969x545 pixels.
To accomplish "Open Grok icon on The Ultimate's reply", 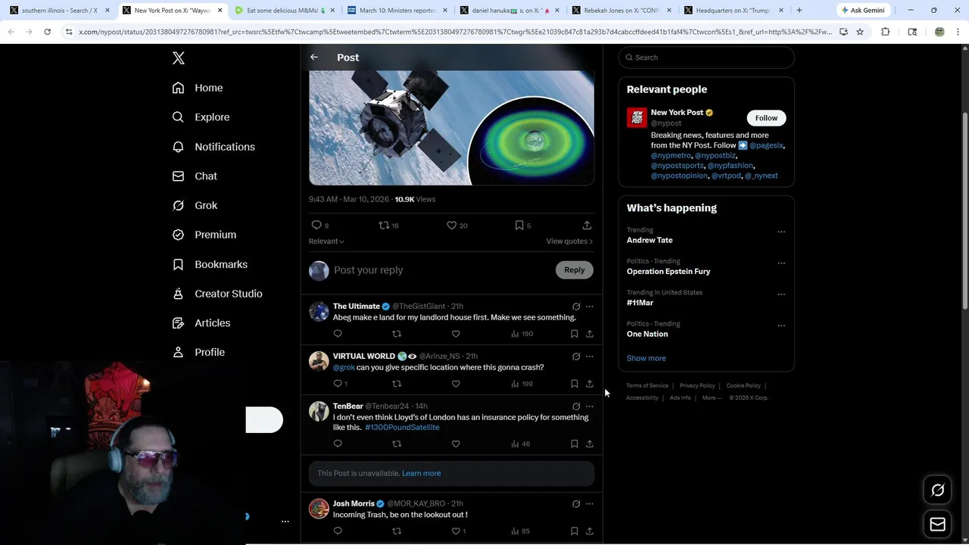I will [576, 307].
